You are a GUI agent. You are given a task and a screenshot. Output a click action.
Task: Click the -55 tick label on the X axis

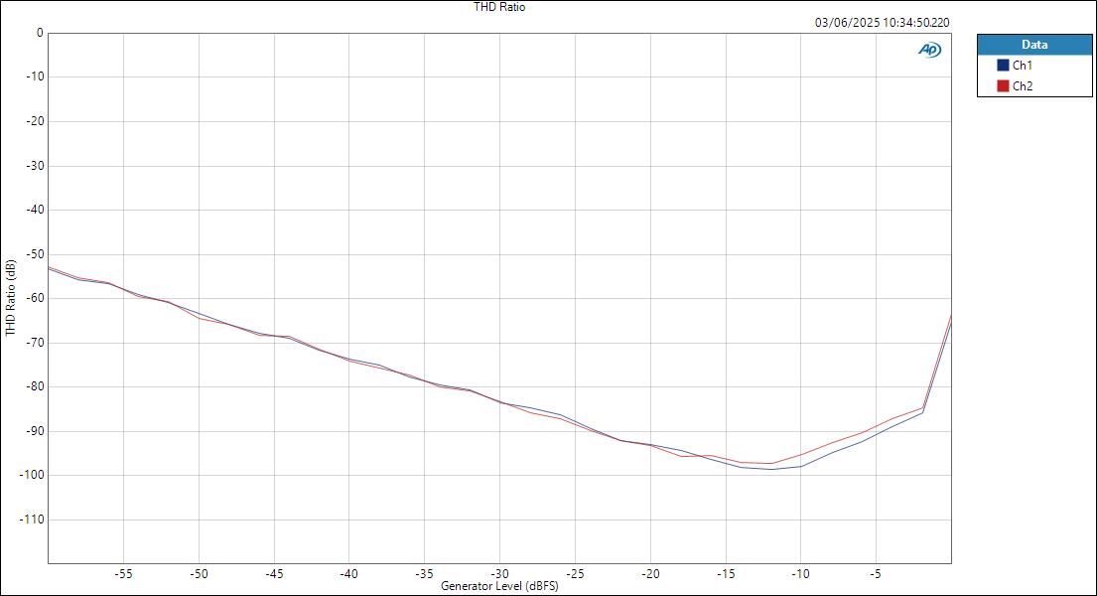(124, 572)
